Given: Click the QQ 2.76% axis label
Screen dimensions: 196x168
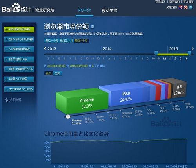Looking at the screenshot, I should [151, 111].
